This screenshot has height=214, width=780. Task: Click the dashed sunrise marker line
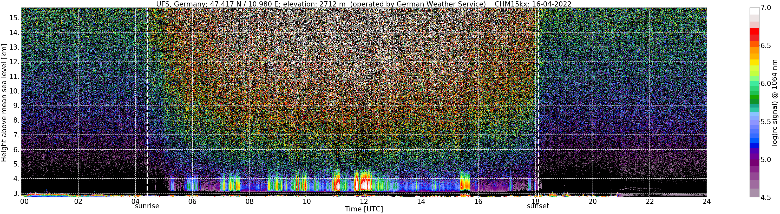click(x=147, y=102)
